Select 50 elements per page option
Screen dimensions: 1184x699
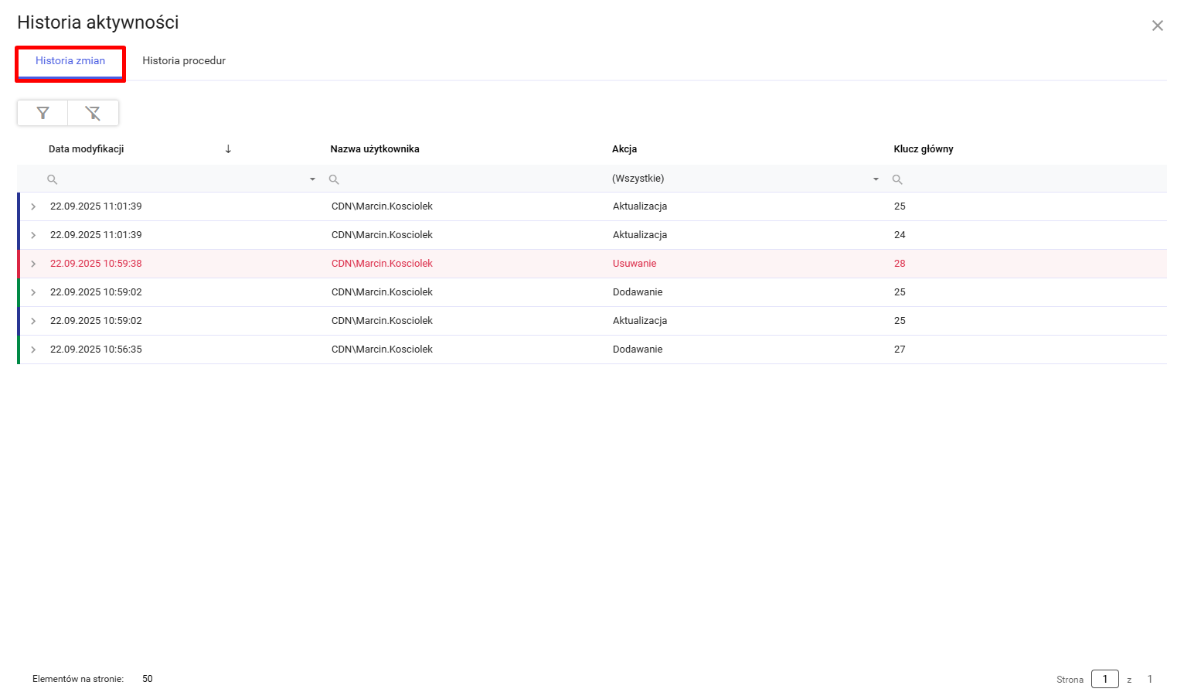[x=148, y=679]
